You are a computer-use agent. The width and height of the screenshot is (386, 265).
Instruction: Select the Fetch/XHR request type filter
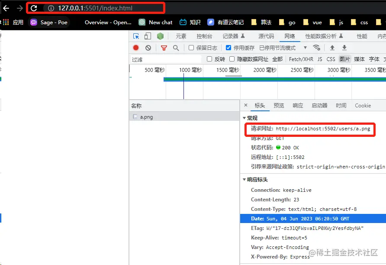[301, 59]
